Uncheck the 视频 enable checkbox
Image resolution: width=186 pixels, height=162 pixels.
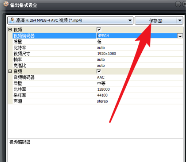99,29
